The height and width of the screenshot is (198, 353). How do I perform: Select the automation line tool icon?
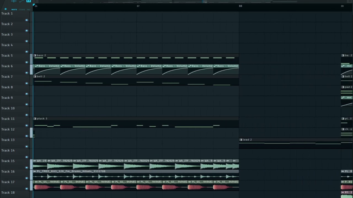pos(22,1)
